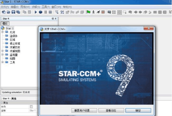
Task: Click the 重置用户设置... button
Action: [84, 110]
